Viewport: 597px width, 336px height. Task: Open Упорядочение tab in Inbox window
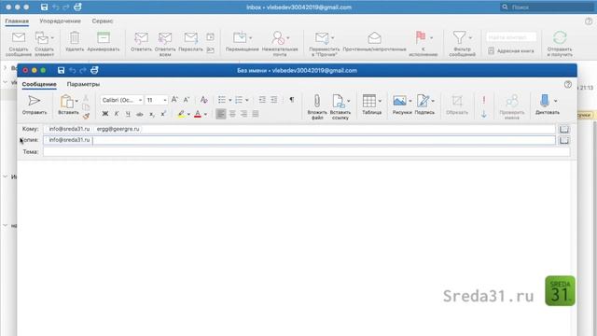[x=60, y=21]
